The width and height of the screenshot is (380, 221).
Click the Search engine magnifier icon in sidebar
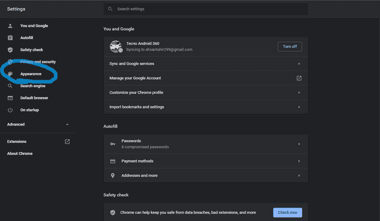click(x=10, y=86)
